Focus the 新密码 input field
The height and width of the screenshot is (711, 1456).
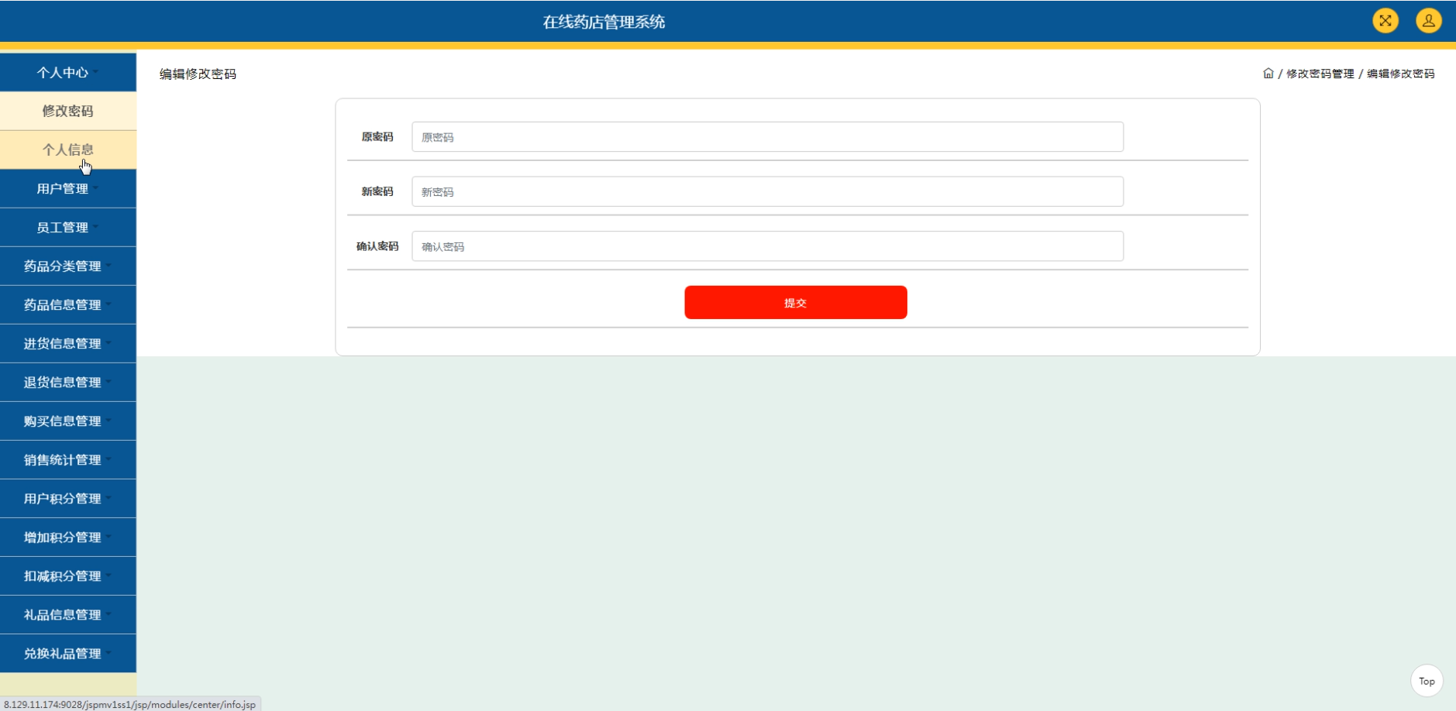coord(767,191)
